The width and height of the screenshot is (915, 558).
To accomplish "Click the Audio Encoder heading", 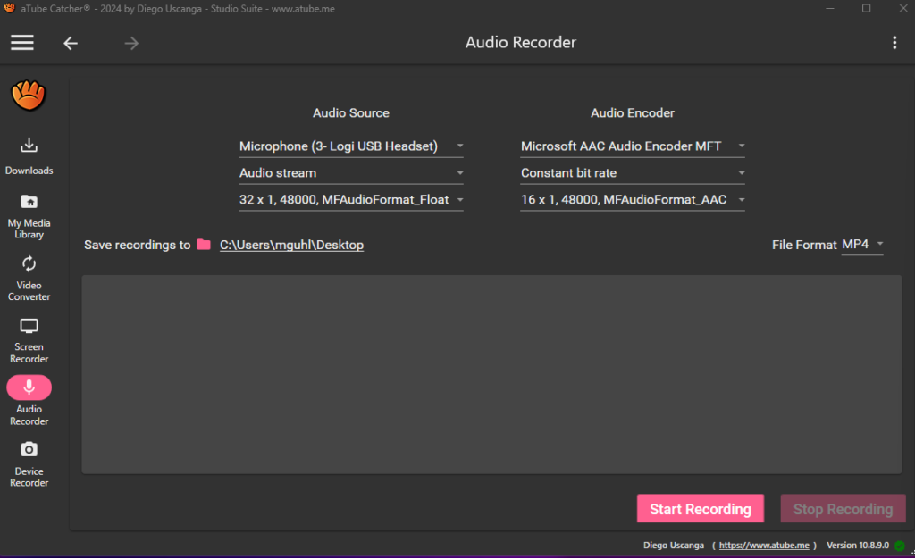I will pos(633,113).
